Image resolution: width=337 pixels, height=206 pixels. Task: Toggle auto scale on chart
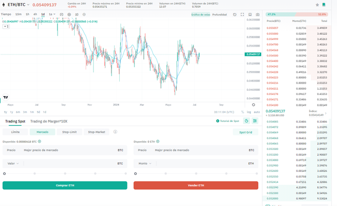(x=257, y=112)
